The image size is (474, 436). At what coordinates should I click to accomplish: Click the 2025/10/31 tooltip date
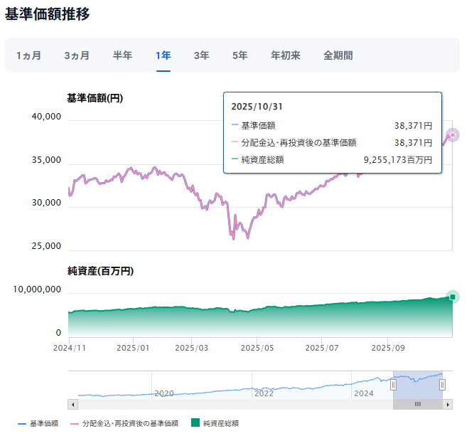click(257, 107)
